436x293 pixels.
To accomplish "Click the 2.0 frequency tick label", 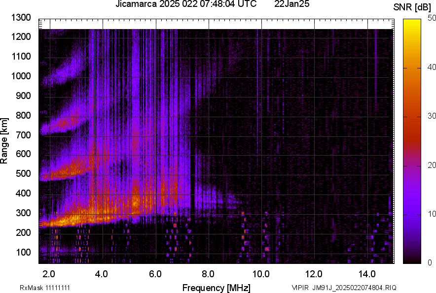I will [x=49, y=274].
